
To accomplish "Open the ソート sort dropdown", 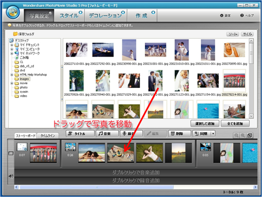I will (232, 34).
